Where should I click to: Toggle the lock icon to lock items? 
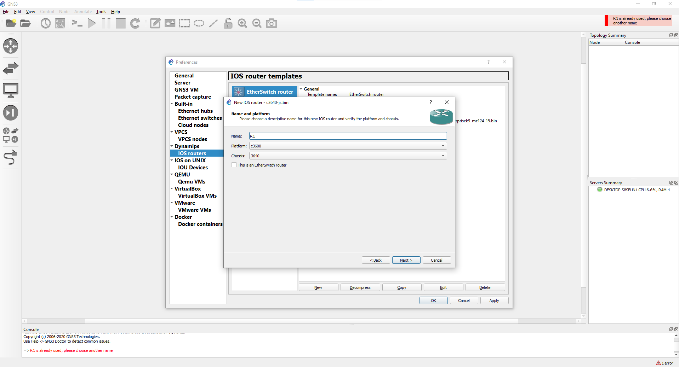(x=228, y=23)
